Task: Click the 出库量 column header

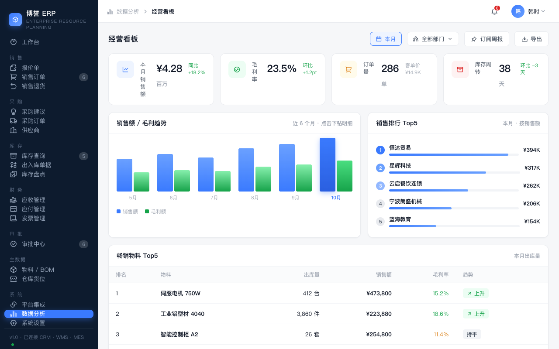Action: coord(312,275)
